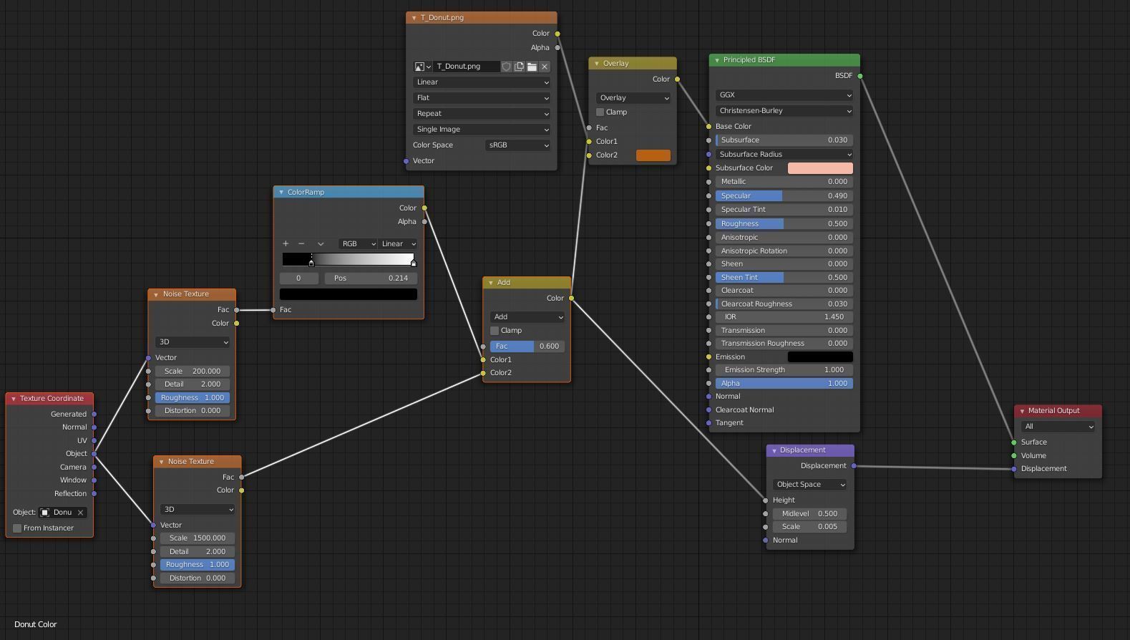Enable Clamp checkbox in Add node
The image size is (1130, 640).
[x=495, y=331]
